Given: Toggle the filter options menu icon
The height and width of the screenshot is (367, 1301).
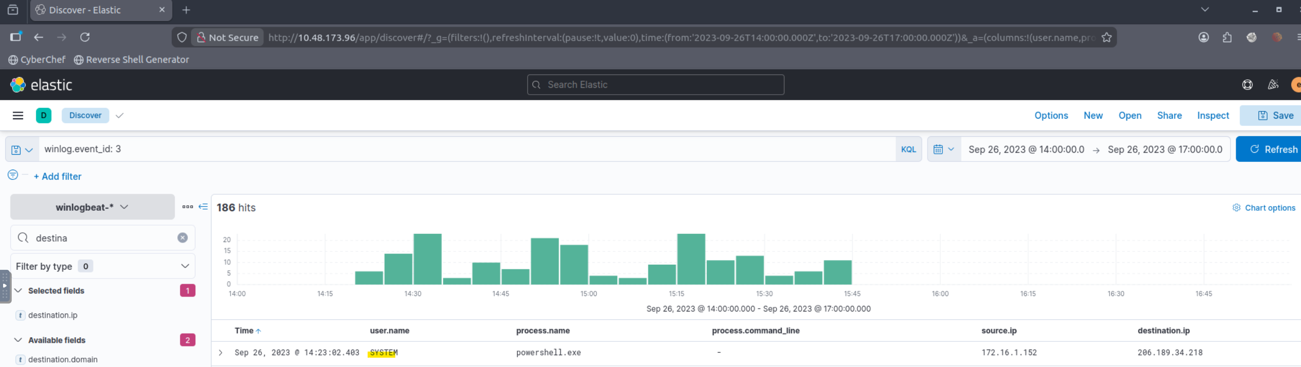Looking at the screenshot, I should [x=13, y=175].
